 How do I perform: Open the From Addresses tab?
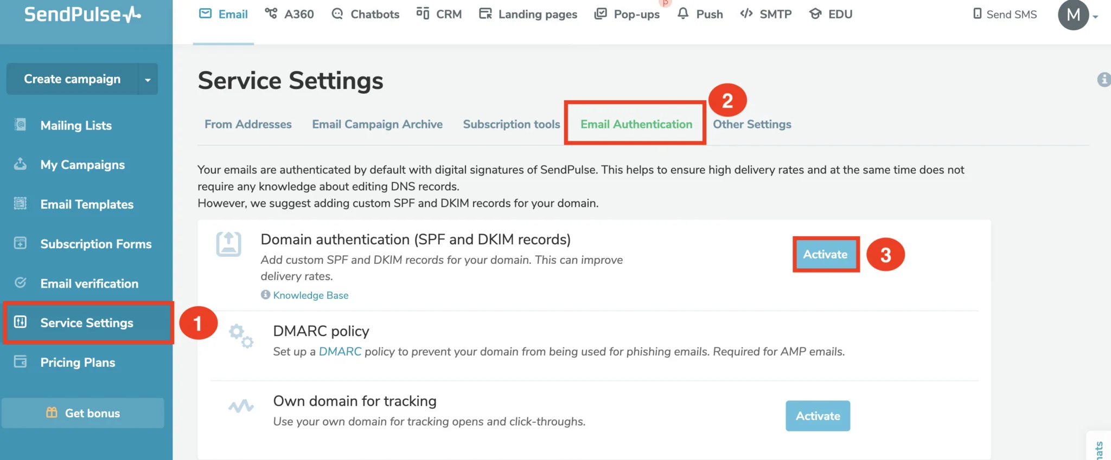coord(248,124)
